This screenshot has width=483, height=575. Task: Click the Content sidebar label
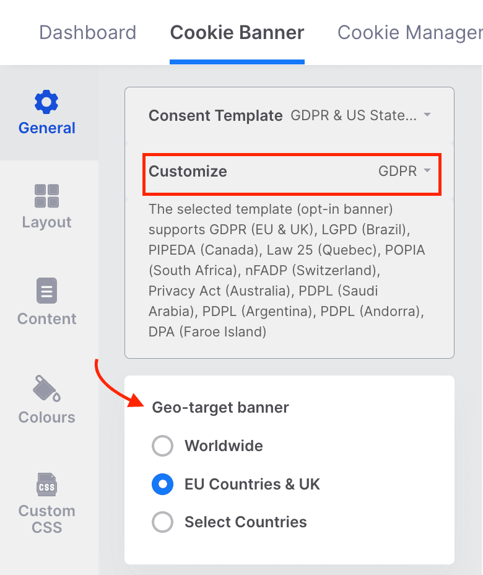[x=47, y=318]
